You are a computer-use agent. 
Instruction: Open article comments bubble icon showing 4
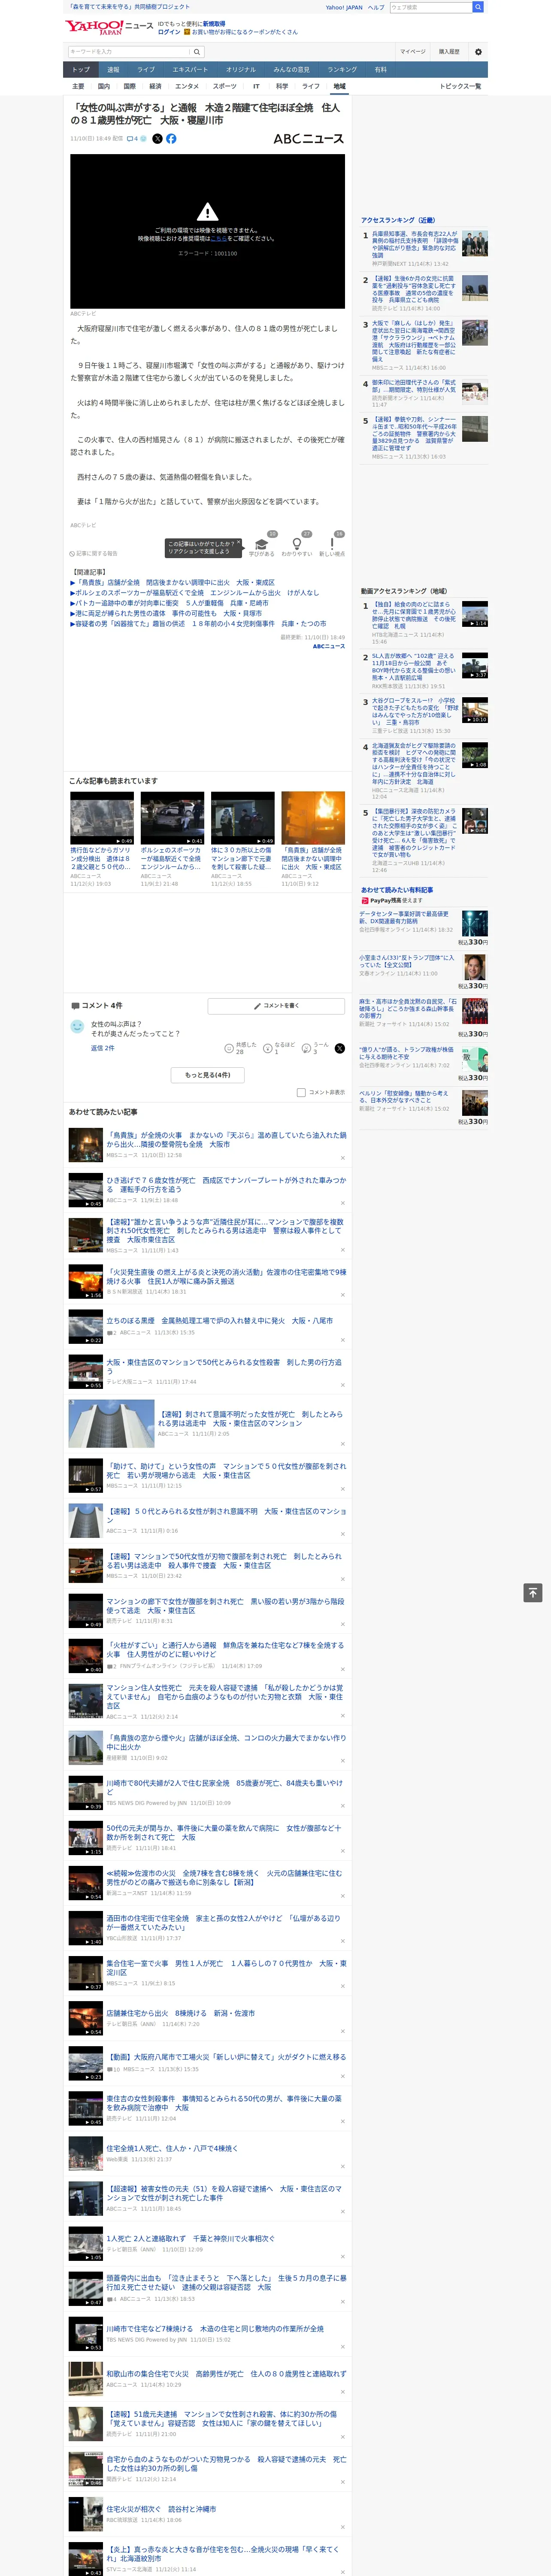pos(133,139)
